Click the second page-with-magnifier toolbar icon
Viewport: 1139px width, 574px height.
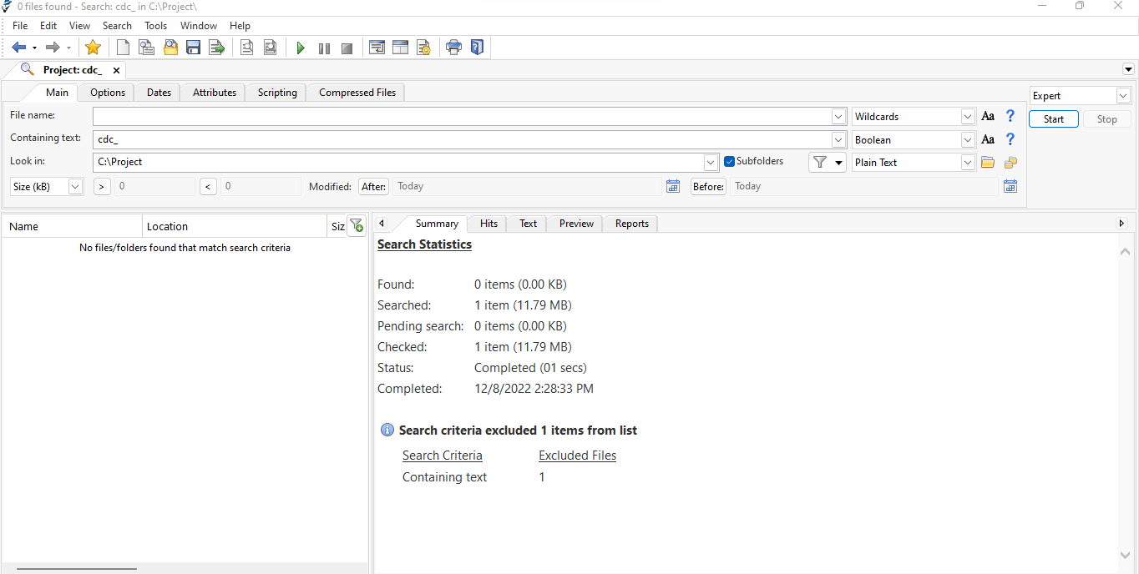(270, 48)
